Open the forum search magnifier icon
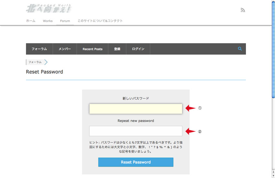 coord(240,49)
